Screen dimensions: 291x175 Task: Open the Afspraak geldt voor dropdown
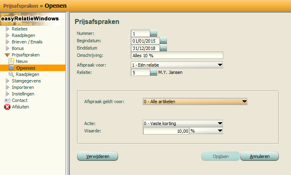[195, 102]
